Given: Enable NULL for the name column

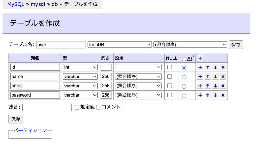Looking at the screenshot, I should 170,77.
